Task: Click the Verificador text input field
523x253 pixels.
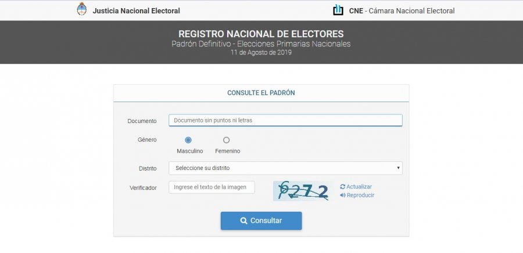Action: [212, 187]
